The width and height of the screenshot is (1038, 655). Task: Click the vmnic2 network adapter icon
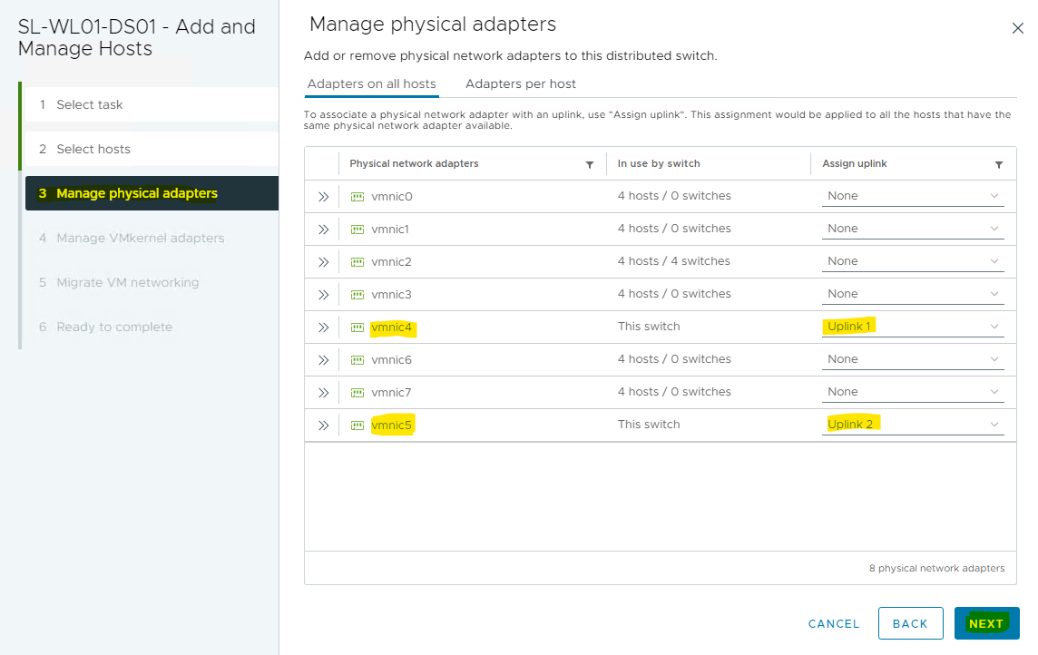coord(357,261)
